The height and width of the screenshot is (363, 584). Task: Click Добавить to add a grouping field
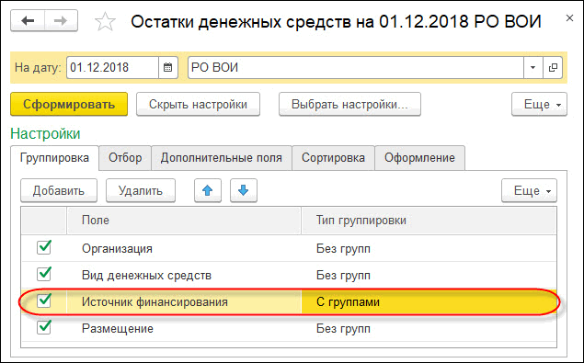[59, 190]
